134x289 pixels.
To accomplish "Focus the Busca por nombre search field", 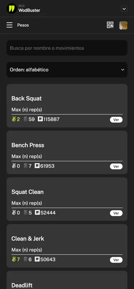I will (67, 48).
